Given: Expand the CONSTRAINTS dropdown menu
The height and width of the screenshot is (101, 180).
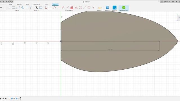Looking at the screenshot, I should (69, 10).
